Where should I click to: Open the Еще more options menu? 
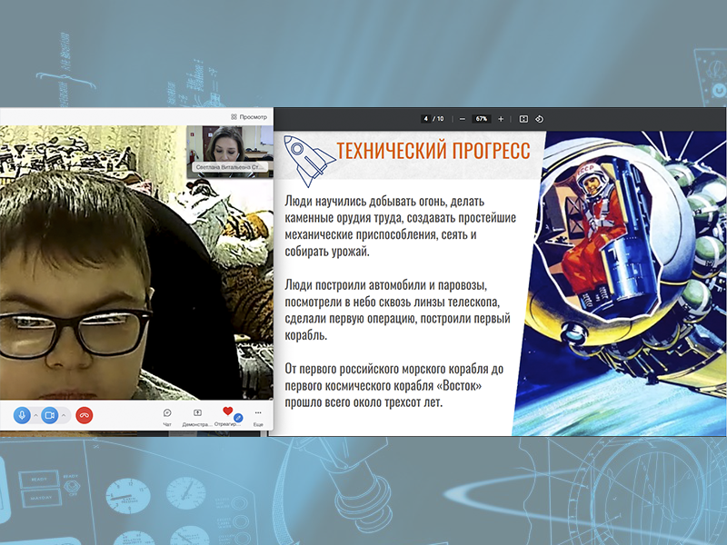(258, 417)
